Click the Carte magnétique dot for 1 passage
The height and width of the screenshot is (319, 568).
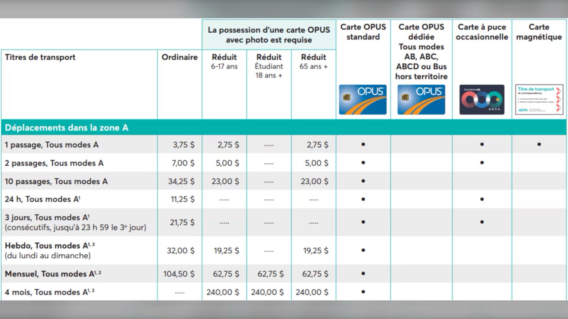[539, 145]
